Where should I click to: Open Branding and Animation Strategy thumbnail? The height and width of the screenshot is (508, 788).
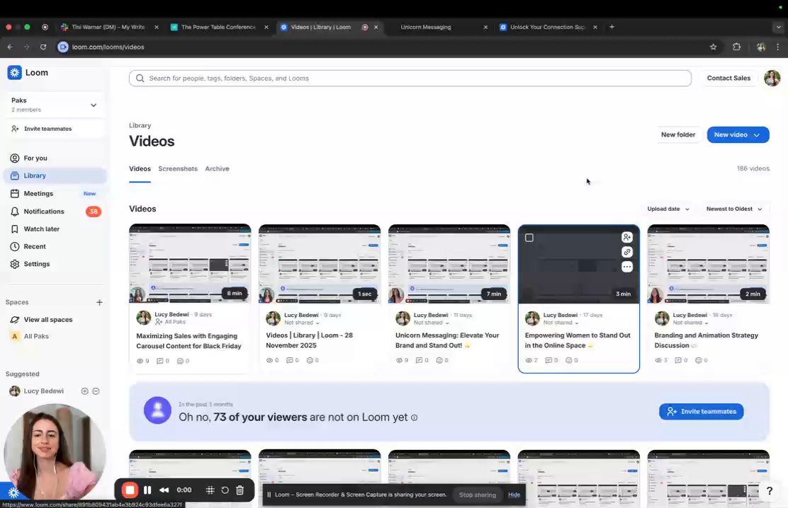[708, 263]
